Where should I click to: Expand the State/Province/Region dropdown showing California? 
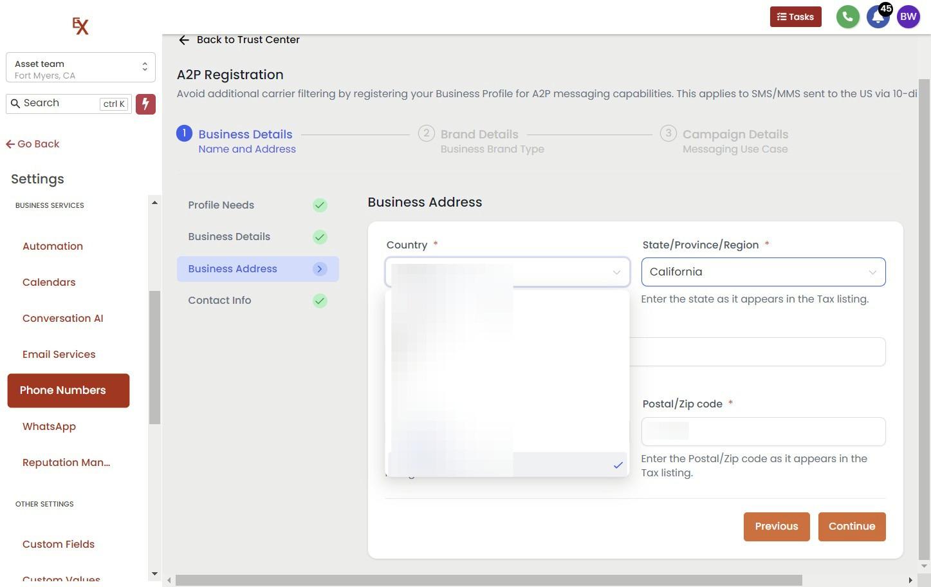point(763,272)
